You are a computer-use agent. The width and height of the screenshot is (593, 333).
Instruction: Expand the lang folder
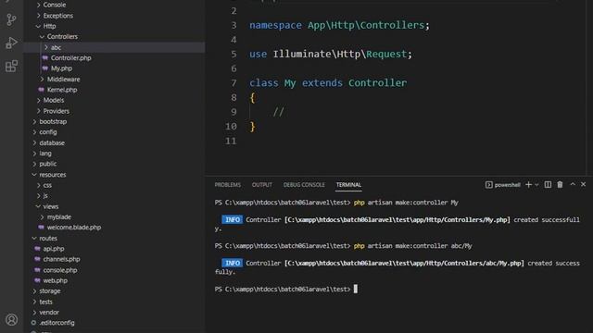(x=35, y=154)
